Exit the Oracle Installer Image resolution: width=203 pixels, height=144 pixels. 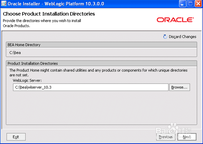16,137
